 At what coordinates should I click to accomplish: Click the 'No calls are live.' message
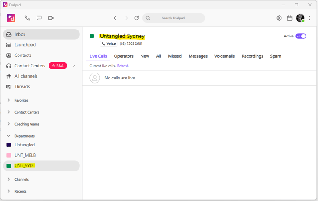point(120,78)
